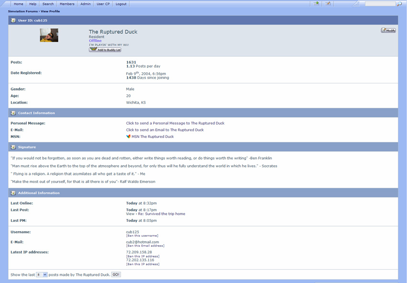The width and height of the screenshot is (407, 283).
Task: Open the Members menu item
Action: (67, 4)
